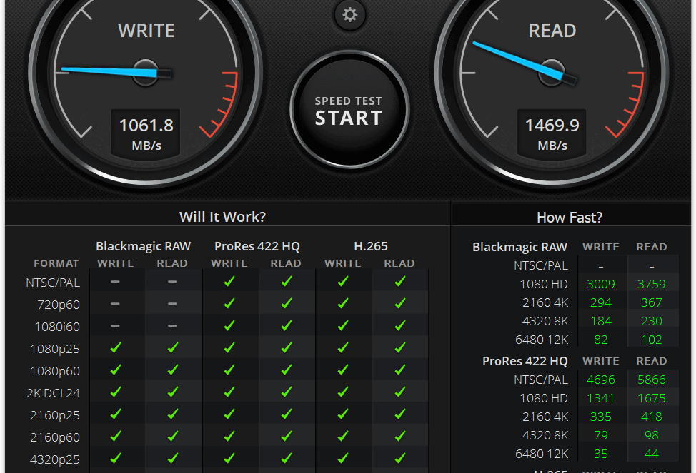Click Blackmagic RAW write dash for 1080i60
The height and width of the screenshot is (473, 696).
pos(116,326)
